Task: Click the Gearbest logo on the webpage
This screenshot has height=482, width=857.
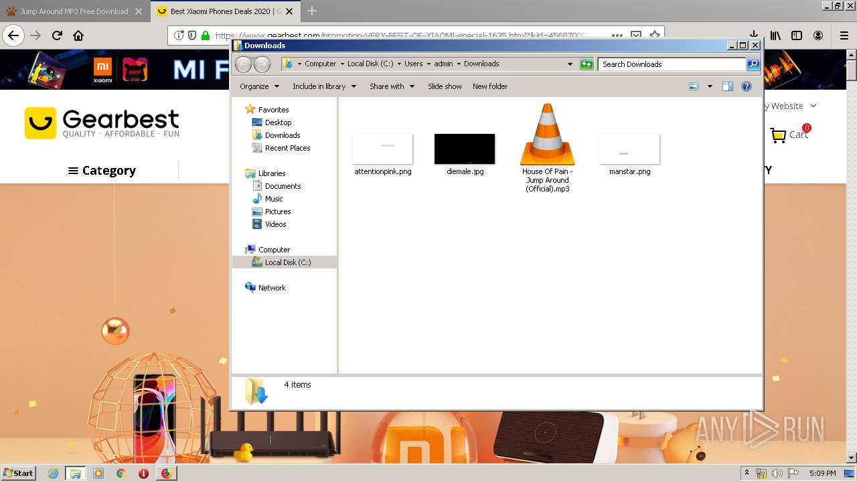Action: [x=102, y=123]
